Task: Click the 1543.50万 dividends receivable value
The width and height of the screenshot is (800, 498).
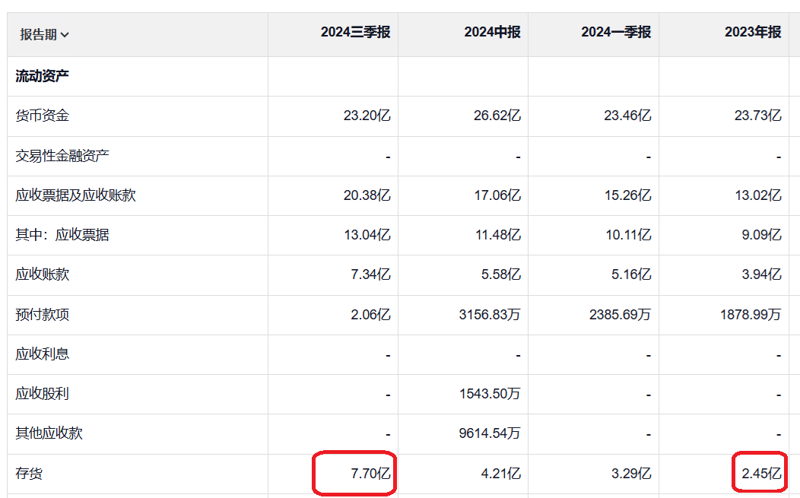Action: 490,394
